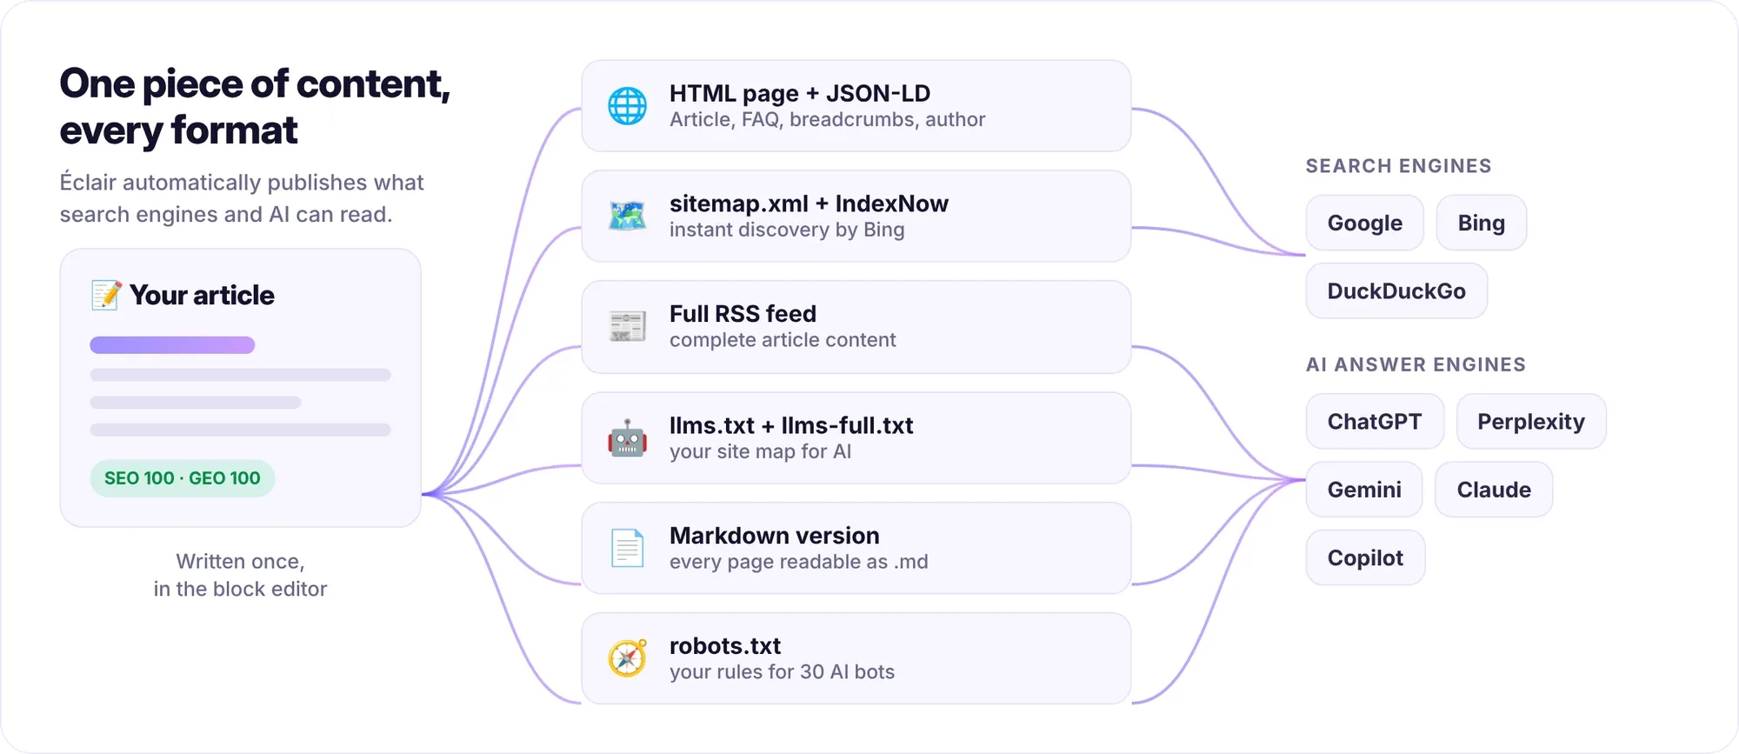1739x754 pixels.
Task: Click the Full RSS feed title
Action: click(x=743, y=314)
